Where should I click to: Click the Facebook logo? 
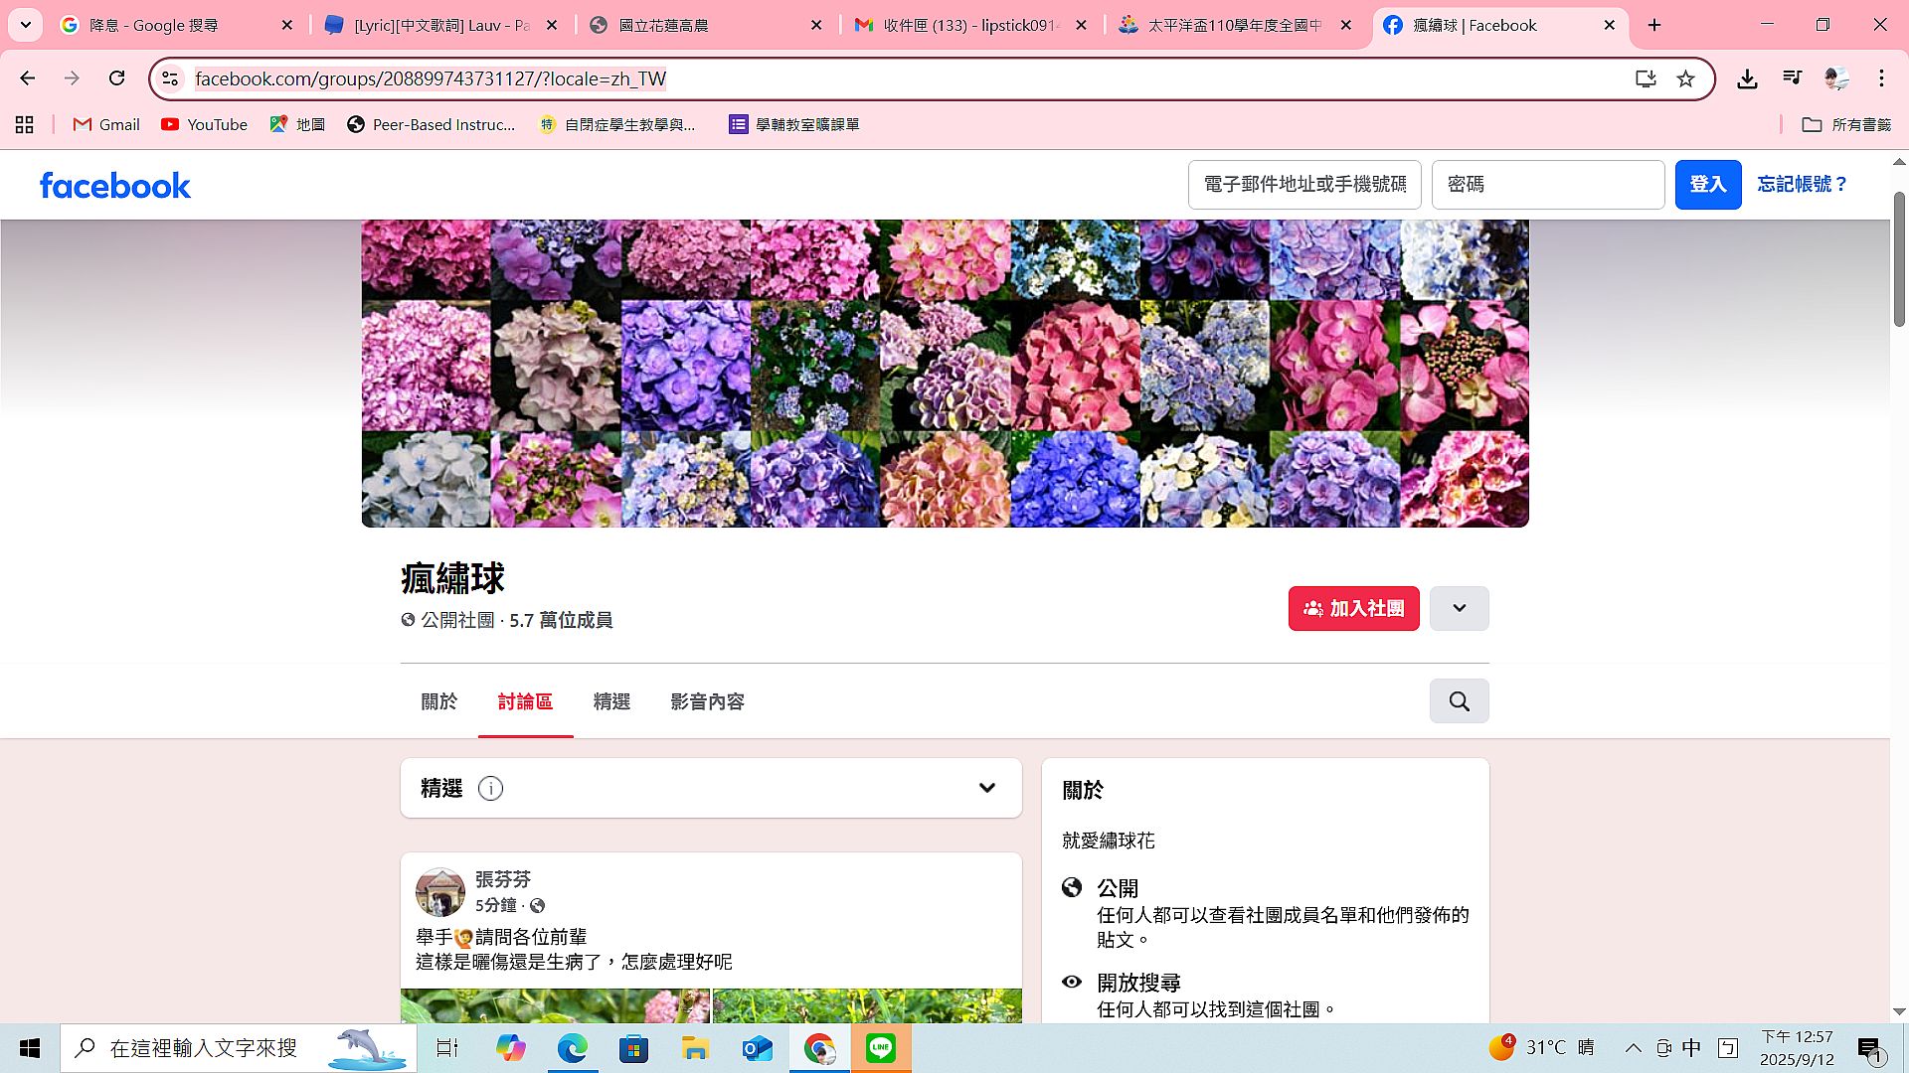115,186
